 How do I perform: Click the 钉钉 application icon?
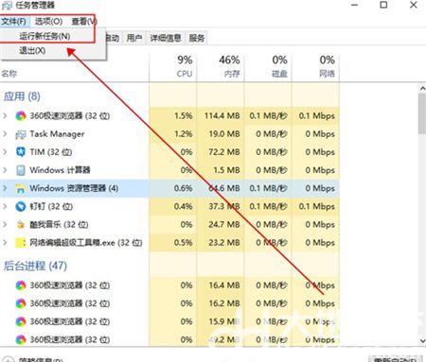point(21,207)
